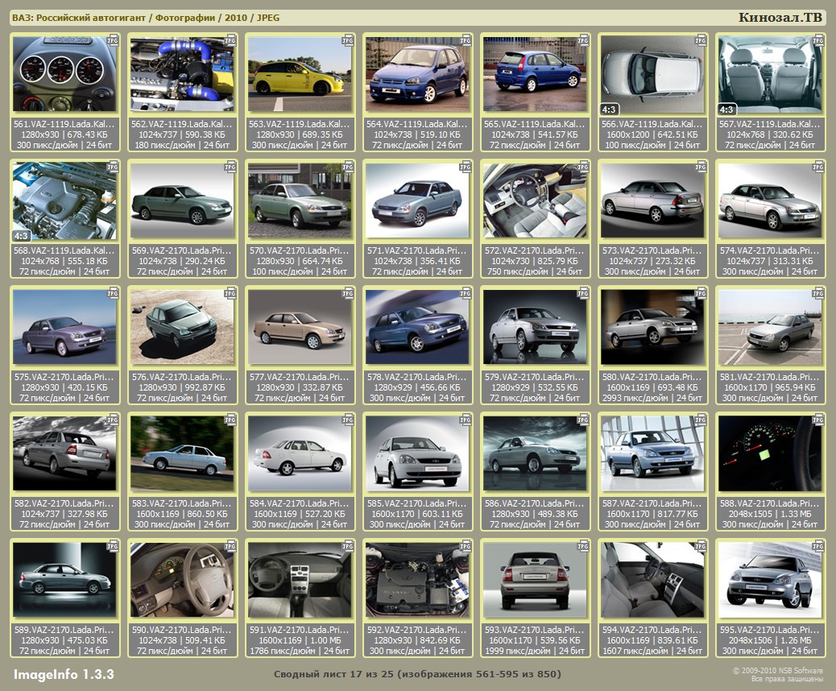Viewport: 836px width, 691px height.
Task: Click the JPG badge on thumbnail 592
Action: (x=466, y=545)
